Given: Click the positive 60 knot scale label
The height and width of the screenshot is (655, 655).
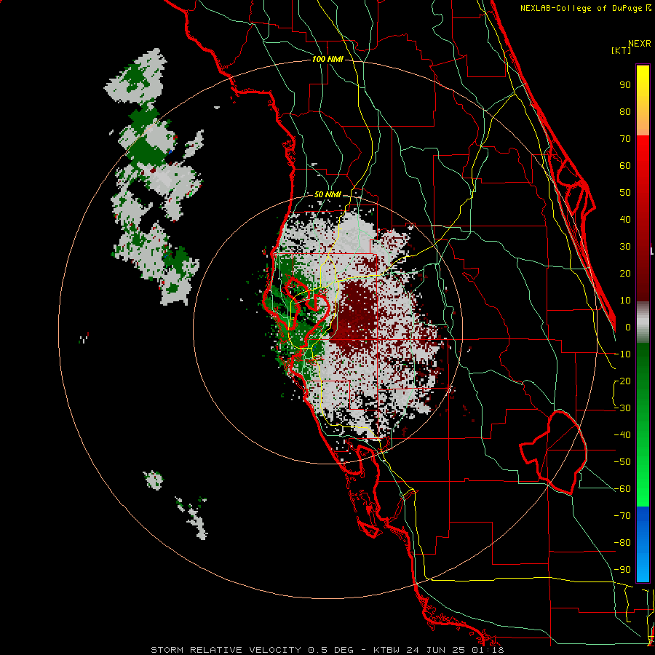Looking at the screenshot, I should point(625,166).
